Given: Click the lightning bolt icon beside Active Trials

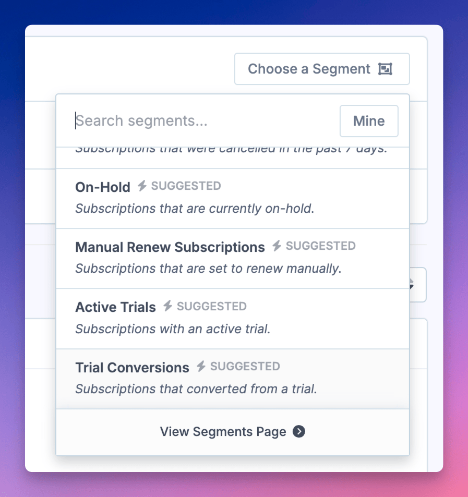Looking at the screenshot, I should coord(167,306).
